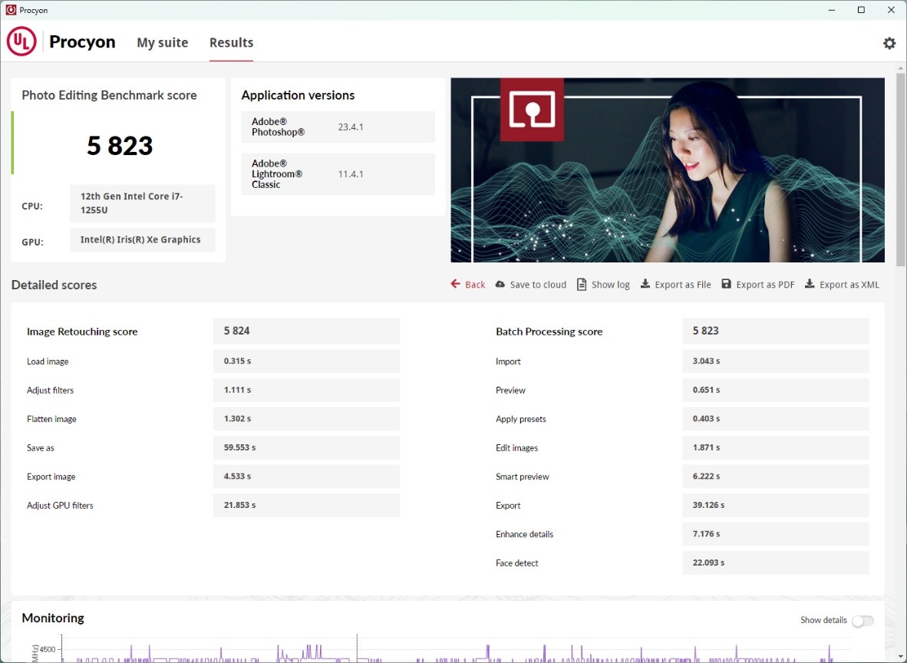This screenshot has height=663, width=907.
Task: Click the Back link text
Action: [475, 285]
